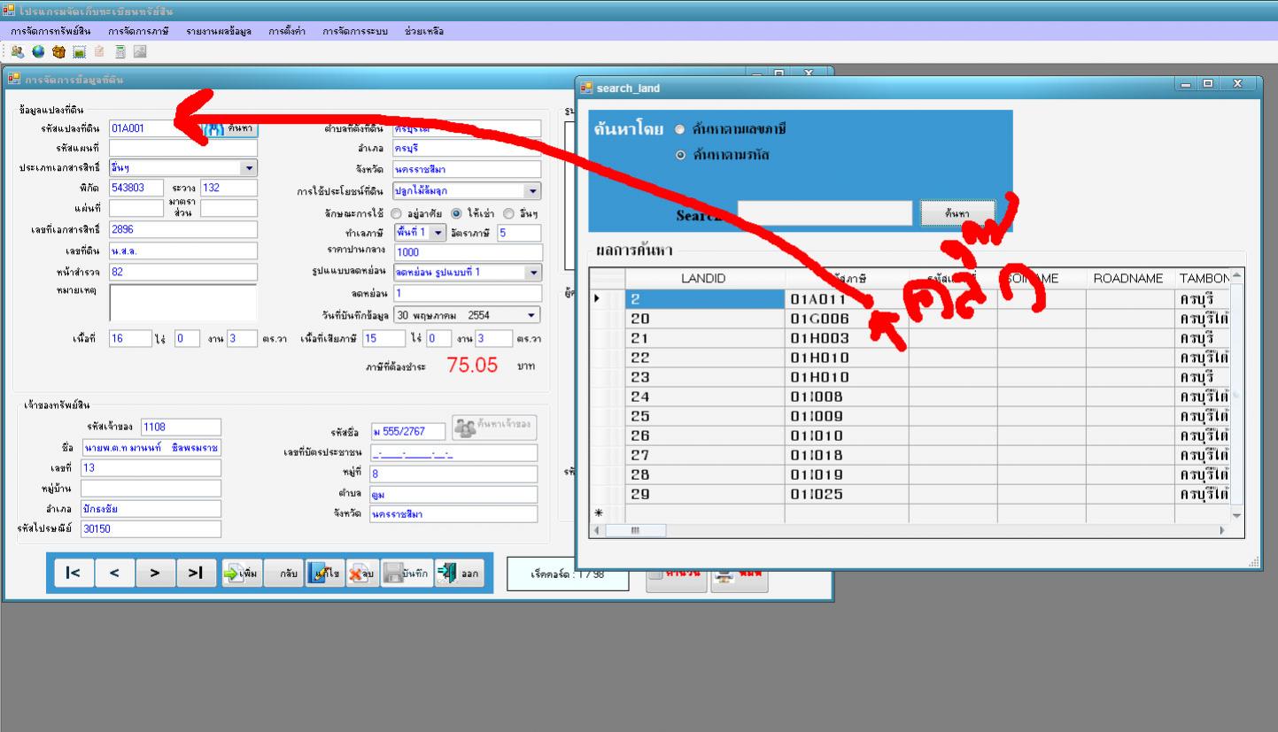This screenshot has height=732, width=1278.
Task: Select the cell with code 01I018
Action: coord(847,455)
